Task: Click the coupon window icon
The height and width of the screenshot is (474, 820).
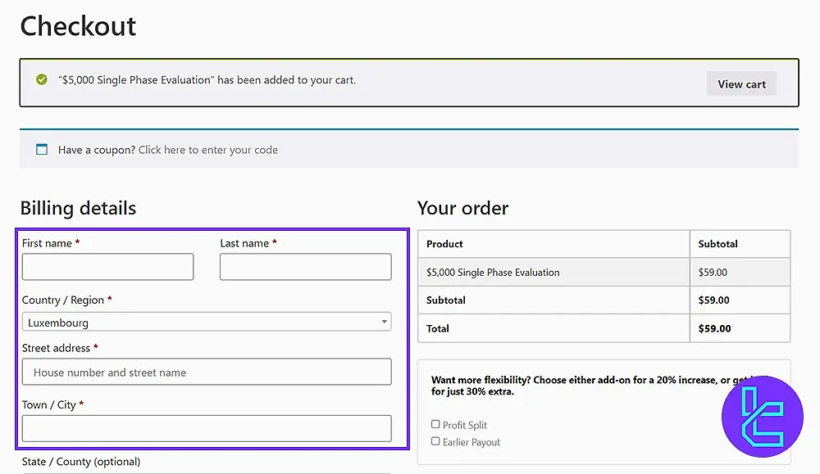Action: (42, 150)
